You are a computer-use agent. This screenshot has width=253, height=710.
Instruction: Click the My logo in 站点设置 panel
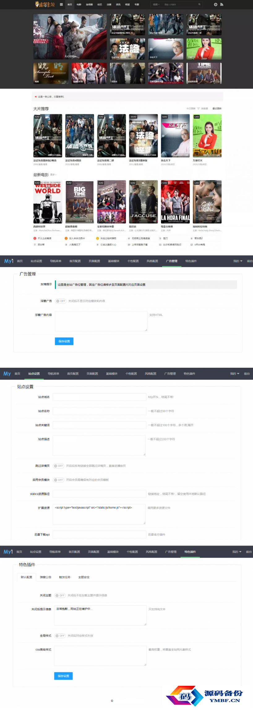point(7,374)
